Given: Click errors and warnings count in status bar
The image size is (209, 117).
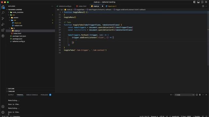Looking at the screenshot, I should point(5,116).
